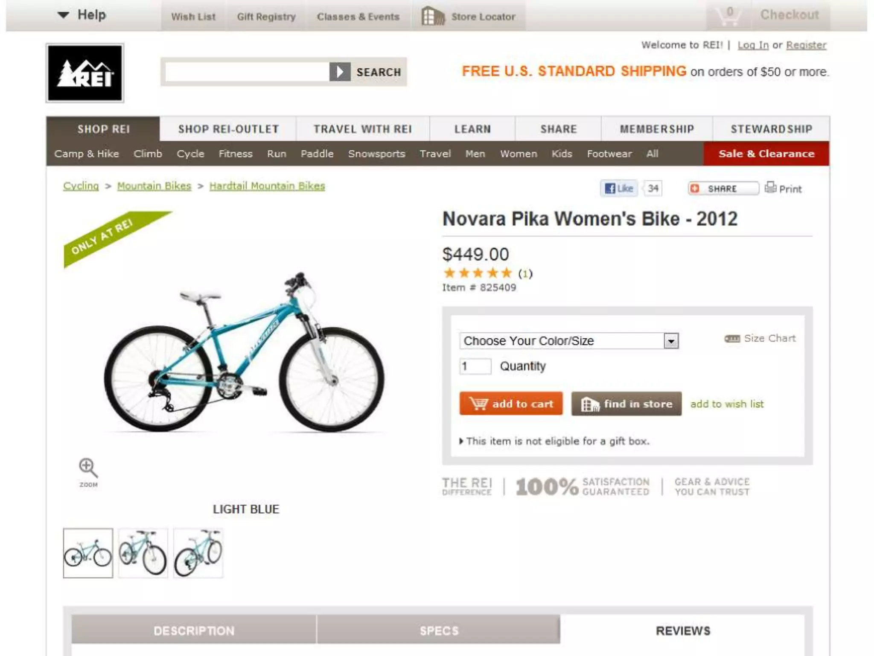Expand the Help dropdown arrow
874x656 pixels.
[x=63, y=15]
